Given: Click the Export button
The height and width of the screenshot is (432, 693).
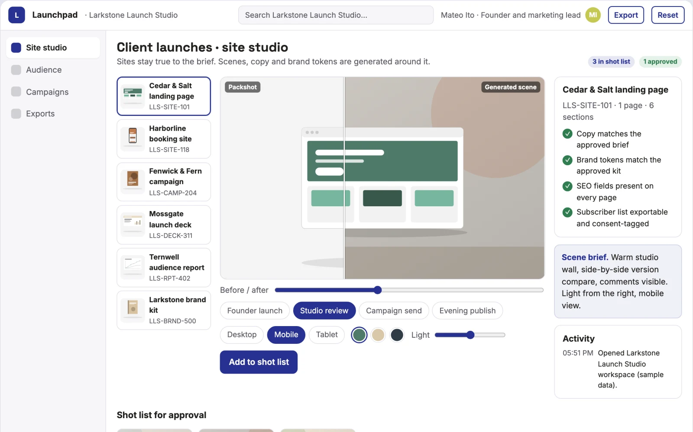Looking at the screenshot, I should (626, 15).
